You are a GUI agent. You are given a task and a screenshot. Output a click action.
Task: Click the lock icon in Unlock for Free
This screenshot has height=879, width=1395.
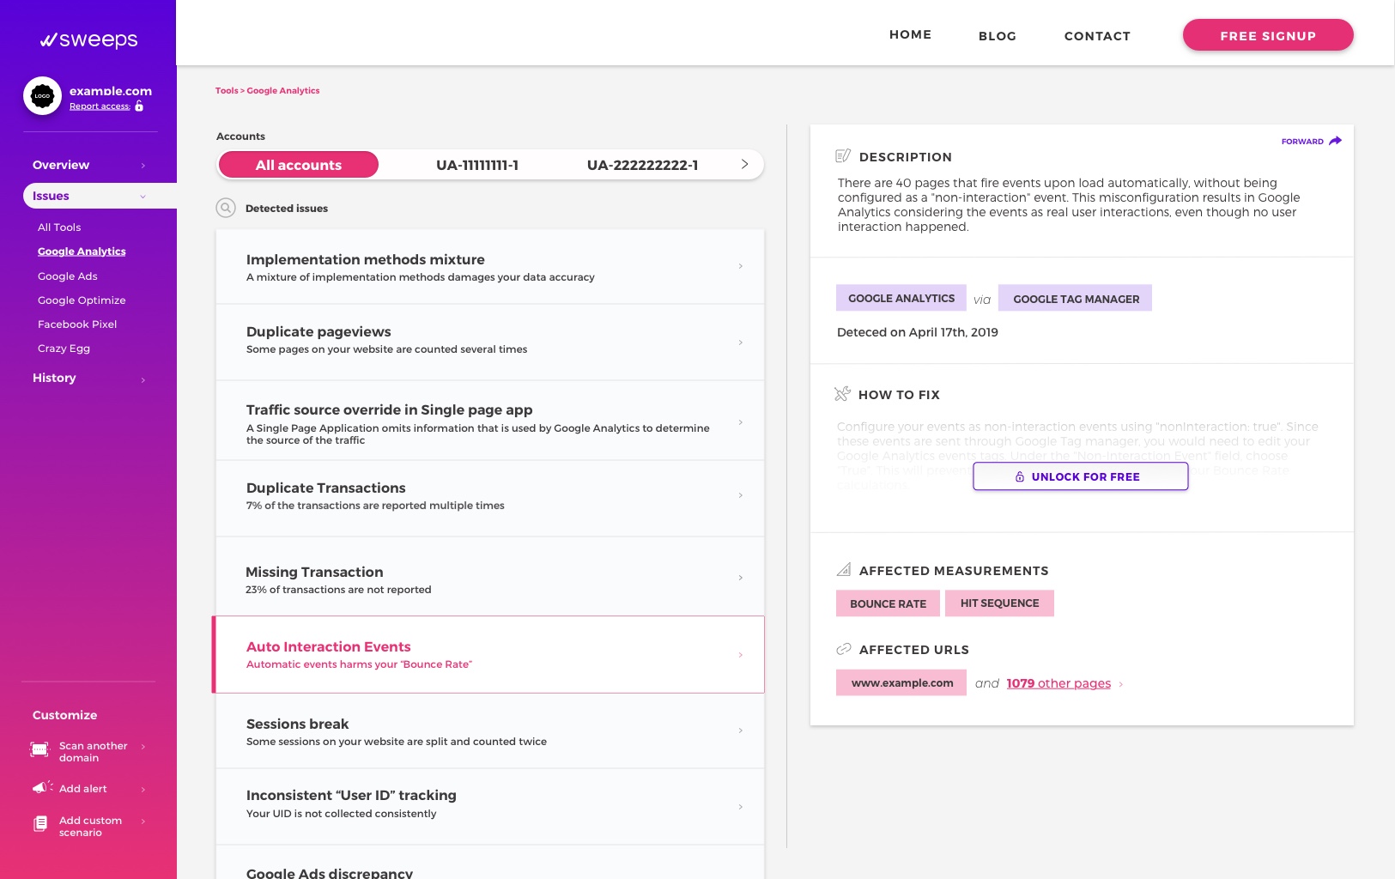tap(1020, 476)
